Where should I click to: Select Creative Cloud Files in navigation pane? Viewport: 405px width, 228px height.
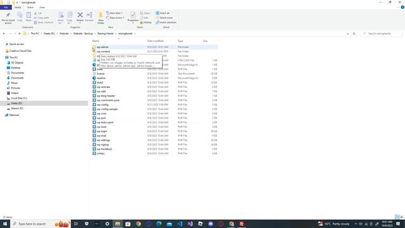point(18,51)
